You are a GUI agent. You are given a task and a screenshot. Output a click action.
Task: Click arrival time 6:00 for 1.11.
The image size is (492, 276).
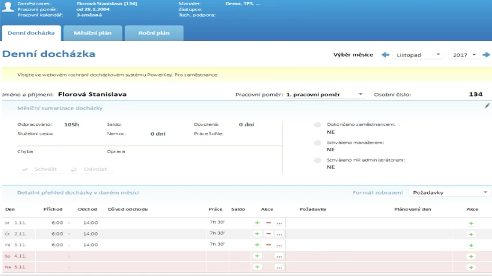(57, 223)
